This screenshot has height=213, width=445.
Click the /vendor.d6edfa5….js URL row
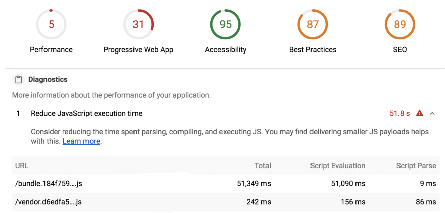pos(49,202)
